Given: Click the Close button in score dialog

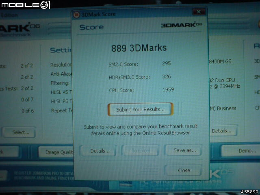Looking at the screenshot, I should [184, 170].
